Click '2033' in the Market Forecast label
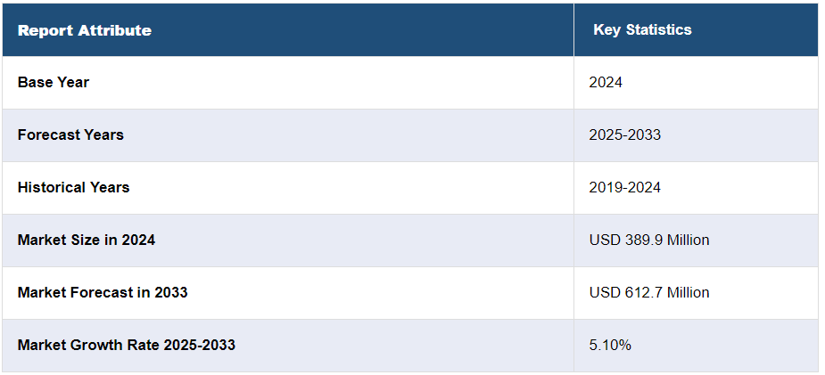Screen dimensions: 825x375 point(169,292)
